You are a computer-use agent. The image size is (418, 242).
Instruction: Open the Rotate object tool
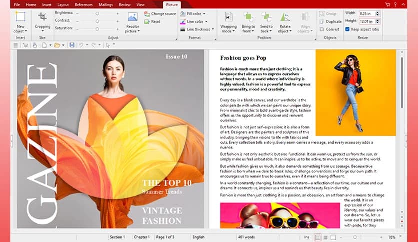click(285, 18)
